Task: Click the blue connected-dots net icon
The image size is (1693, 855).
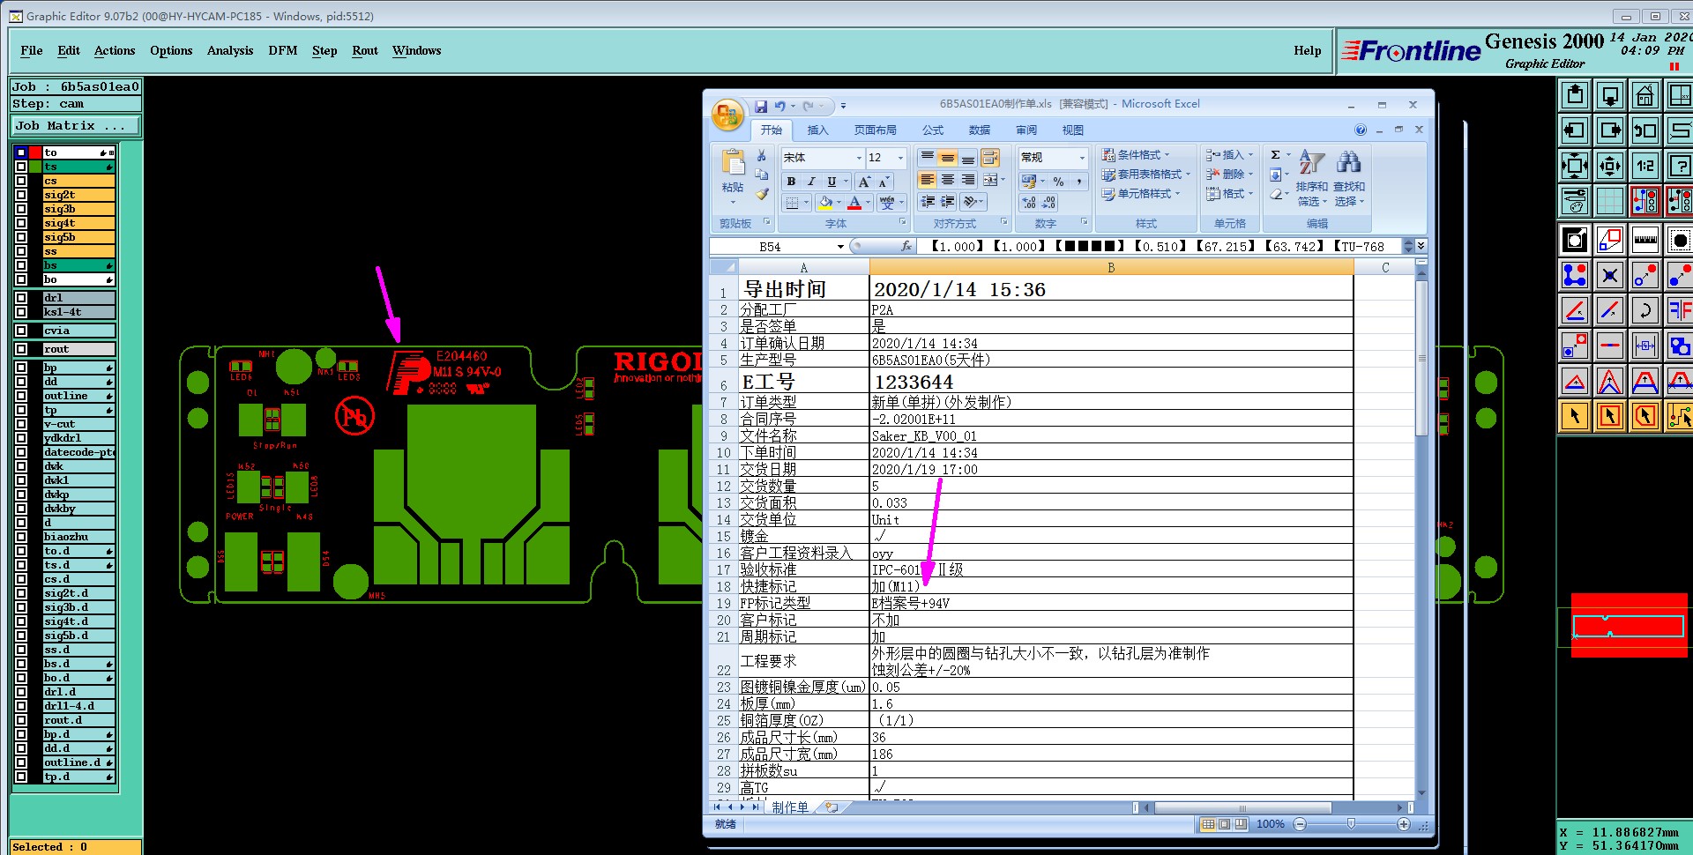Action: click(x=1574, y=274)
